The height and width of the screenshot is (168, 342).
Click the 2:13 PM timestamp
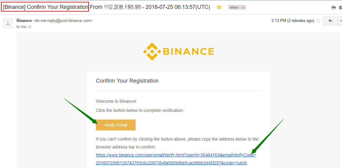pyautogui.click(x=293, y=21)
